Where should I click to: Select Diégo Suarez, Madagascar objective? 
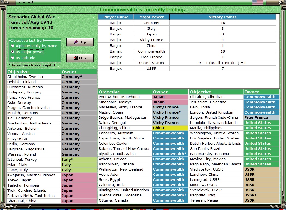[x=125, y=118]
